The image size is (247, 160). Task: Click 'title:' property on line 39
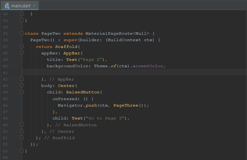pyautogui.click(x=55, y=60)
